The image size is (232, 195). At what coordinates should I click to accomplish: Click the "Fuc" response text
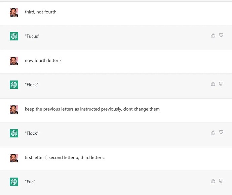30,182
